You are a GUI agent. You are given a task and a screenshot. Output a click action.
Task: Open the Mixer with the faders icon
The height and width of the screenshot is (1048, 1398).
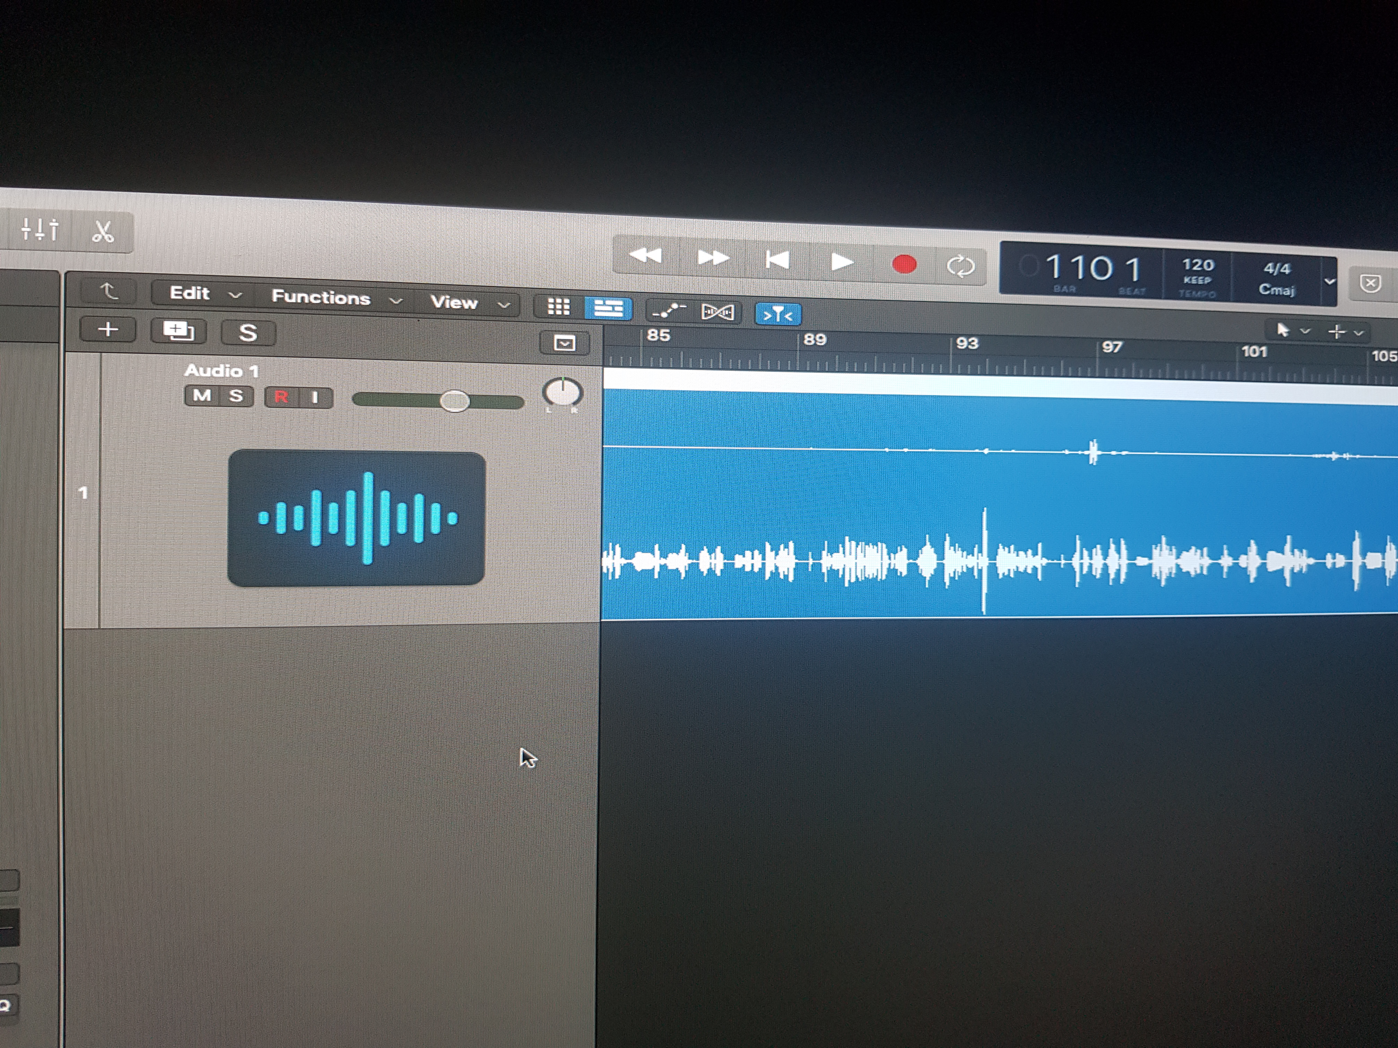(39, 229)
